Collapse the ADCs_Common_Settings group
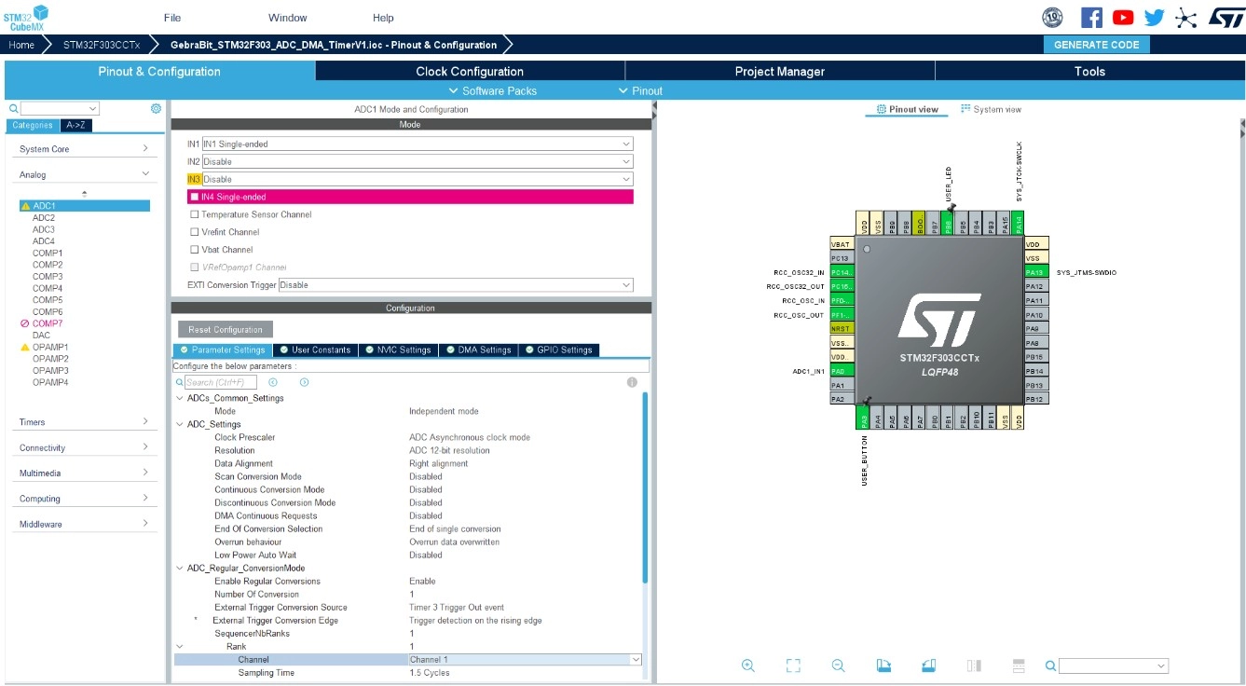Image resolution: width=1246 pixels, height=686 pixels. pyautogui.click(x=180, y=398)
